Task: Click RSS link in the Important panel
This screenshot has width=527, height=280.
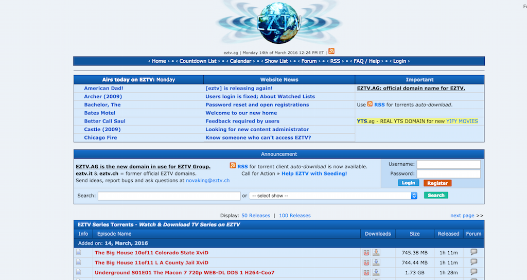Action: (379, 104)
